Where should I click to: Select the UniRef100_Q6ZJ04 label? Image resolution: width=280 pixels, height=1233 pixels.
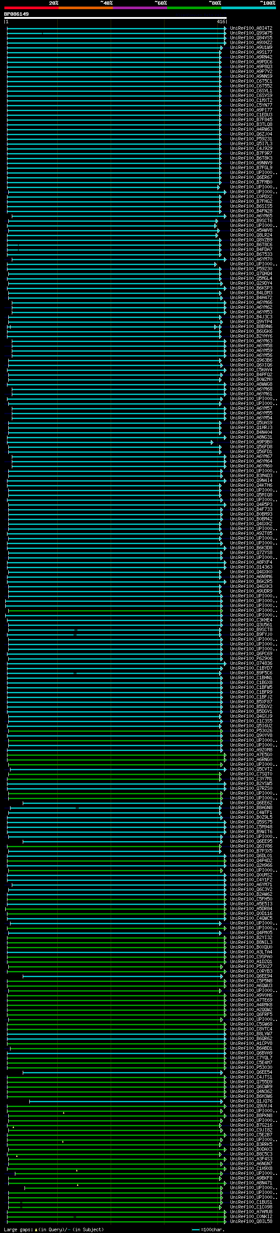click(251, 134)
